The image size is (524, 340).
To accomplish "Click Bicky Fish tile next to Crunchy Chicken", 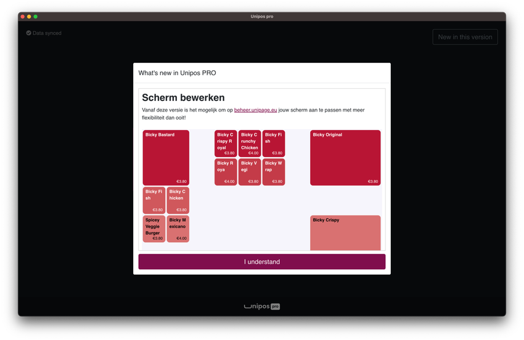I will pyautogui.click(x=274, y=144).
